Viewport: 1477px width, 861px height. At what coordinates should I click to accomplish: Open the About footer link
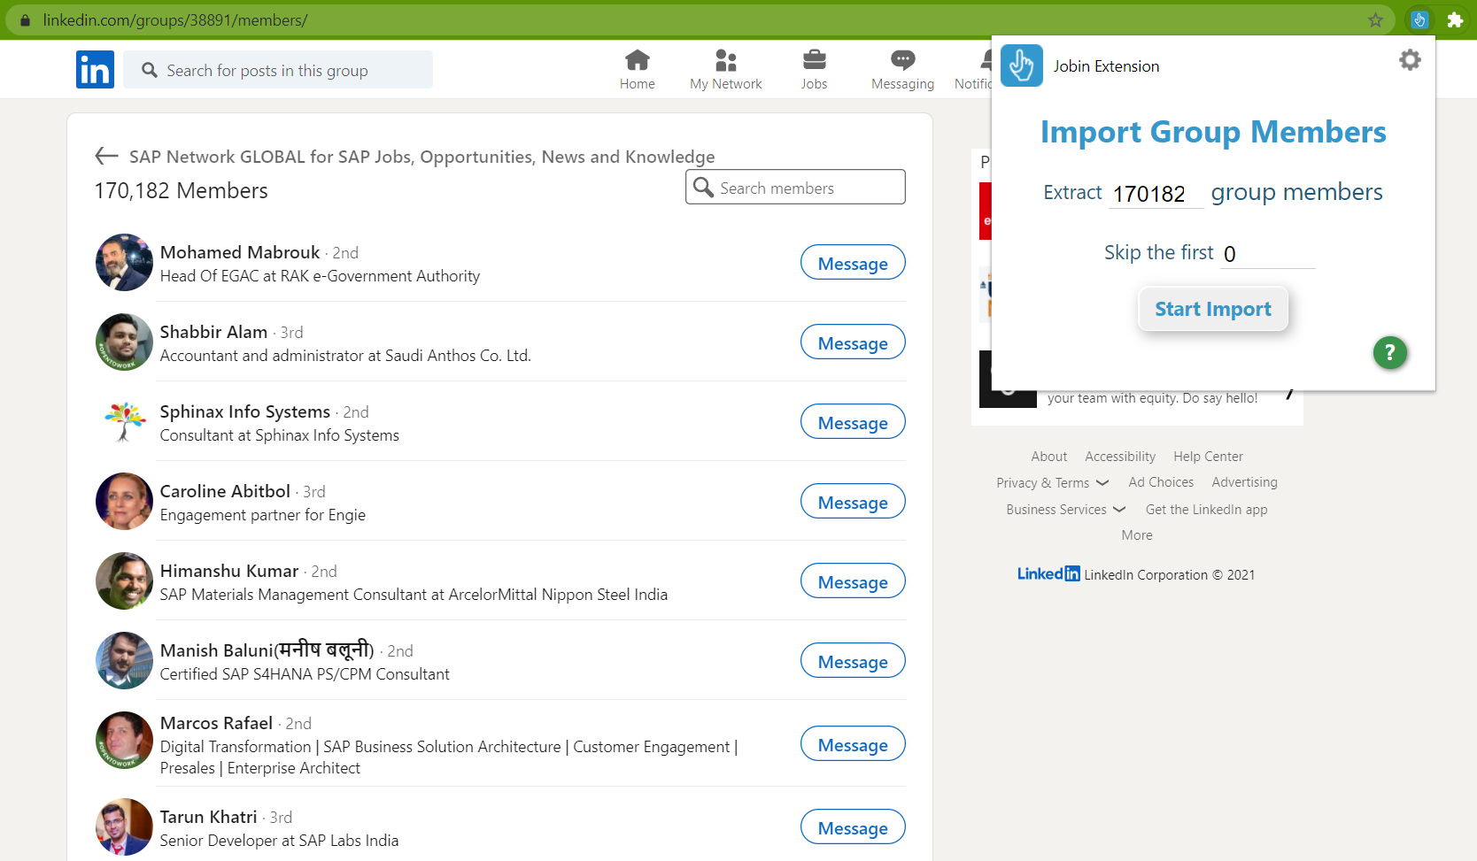[x=1049, y=457]
